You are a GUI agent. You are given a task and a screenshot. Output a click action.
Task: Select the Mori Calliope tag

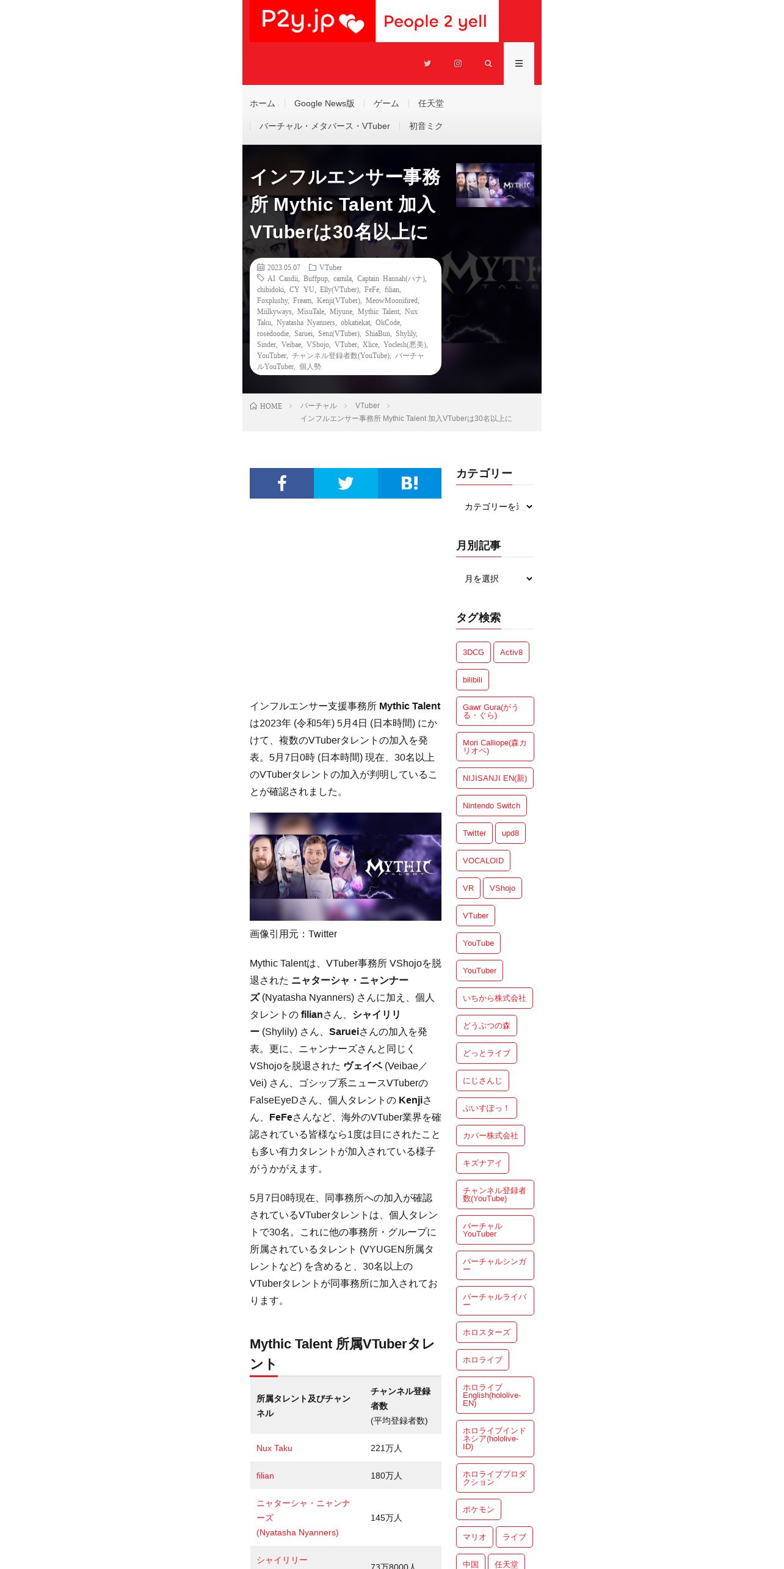click(495, 747)
